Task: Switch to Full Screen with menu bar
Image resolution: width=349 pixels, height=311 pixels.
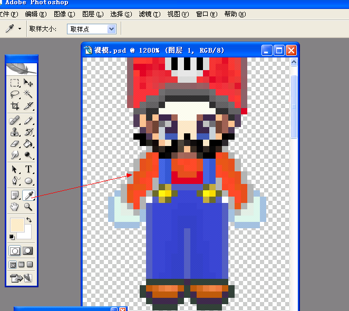Action: coord(22,265)
